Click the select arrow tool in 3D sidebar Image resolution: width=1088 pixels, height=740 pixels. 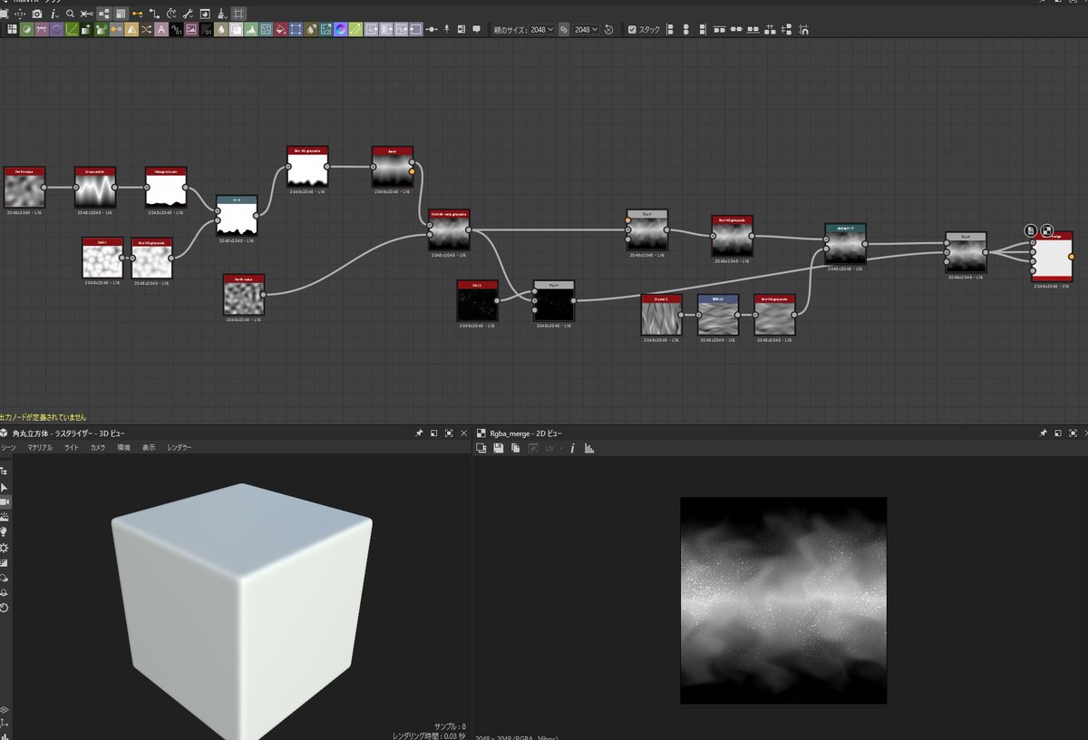5,487
